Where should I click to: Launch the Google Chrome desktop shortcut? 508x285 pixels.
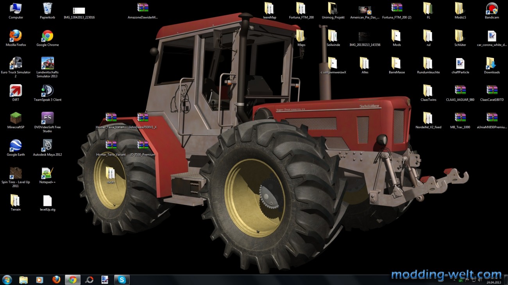tap(47, 38)
